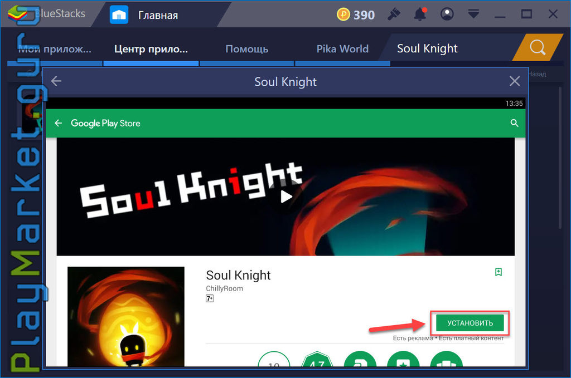Click the orange search magnifier button

(538, 47)
